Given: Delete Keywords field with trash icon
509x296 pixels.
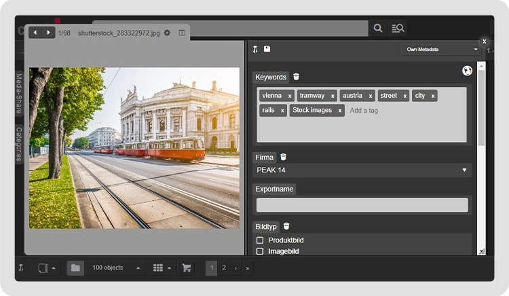Looking at the screenshot, I should (x=296, y=77).
